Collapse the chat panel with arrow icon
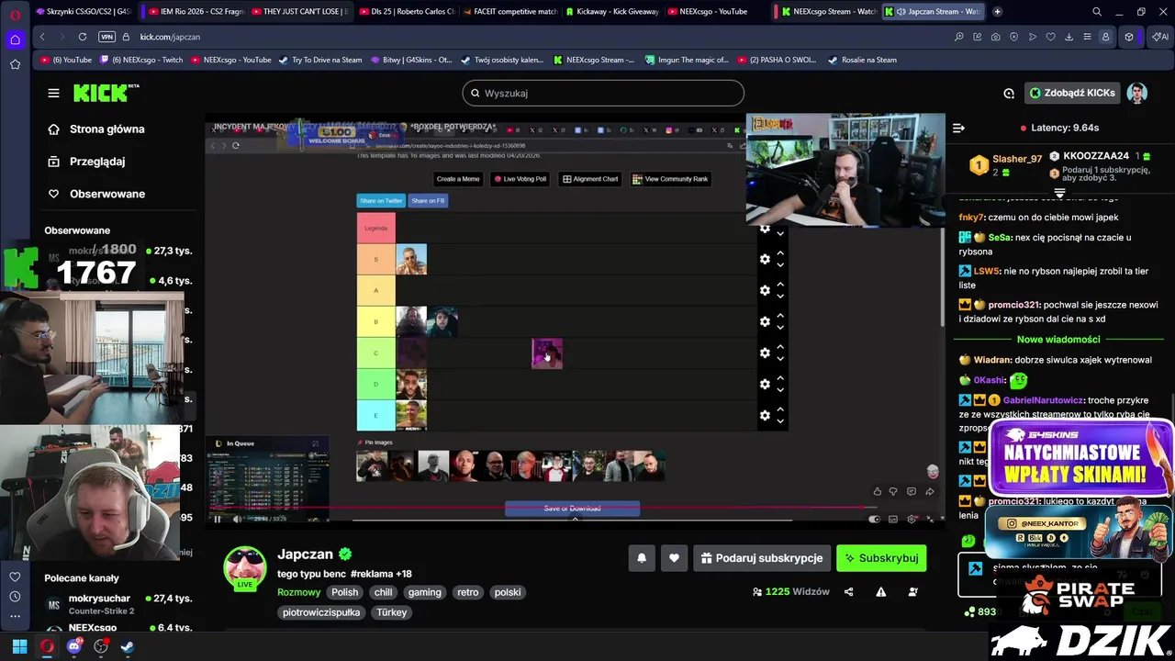Screen dimensions: 1175x661 click(958, 128)
